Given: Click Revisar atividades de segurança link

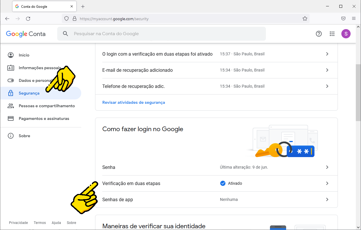Looking at the screenshot, I should pyautogui.click(x=134, y=102).
